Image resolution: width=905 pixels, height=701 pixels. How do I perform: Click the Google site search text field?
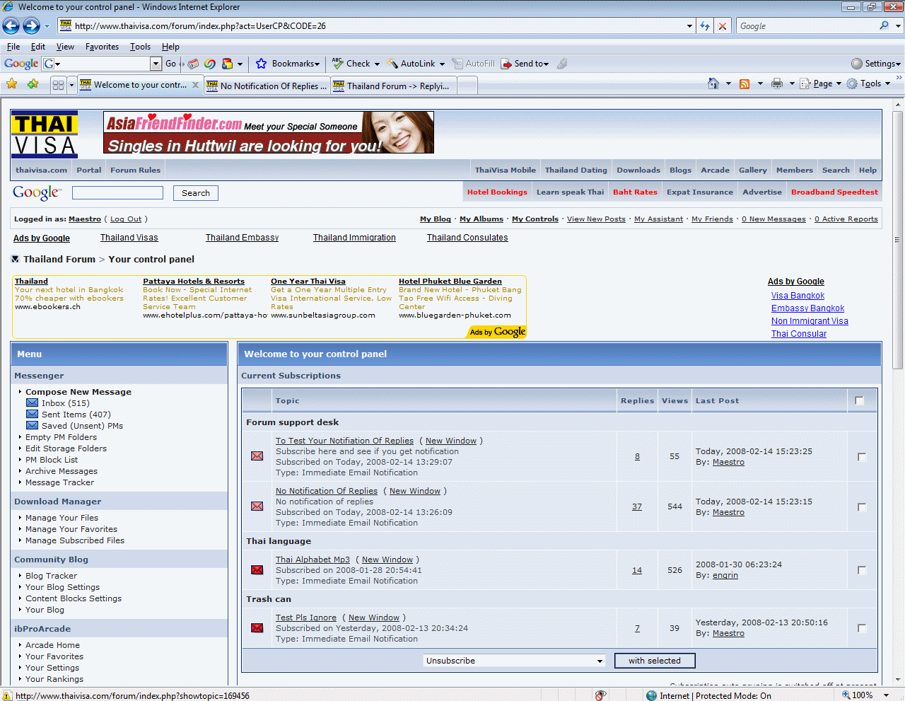click(x=117, y=193)
